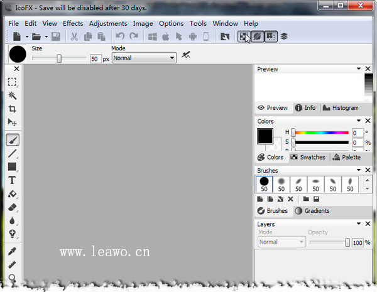Select the Move tool
The width and height of the screenshot is (377, 292).
[x=13, y=122]
